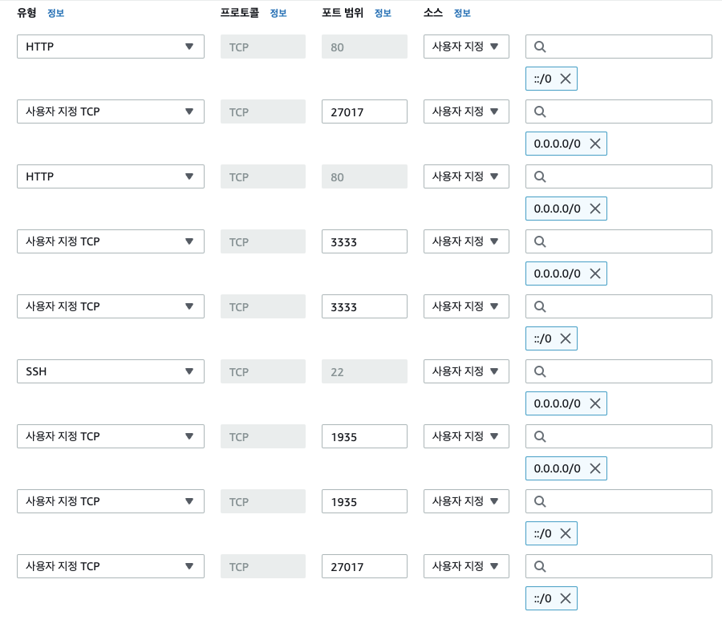
Task: Click source search box on 27017 0.0.0.0/0 row
Action: tap(619, 111)
